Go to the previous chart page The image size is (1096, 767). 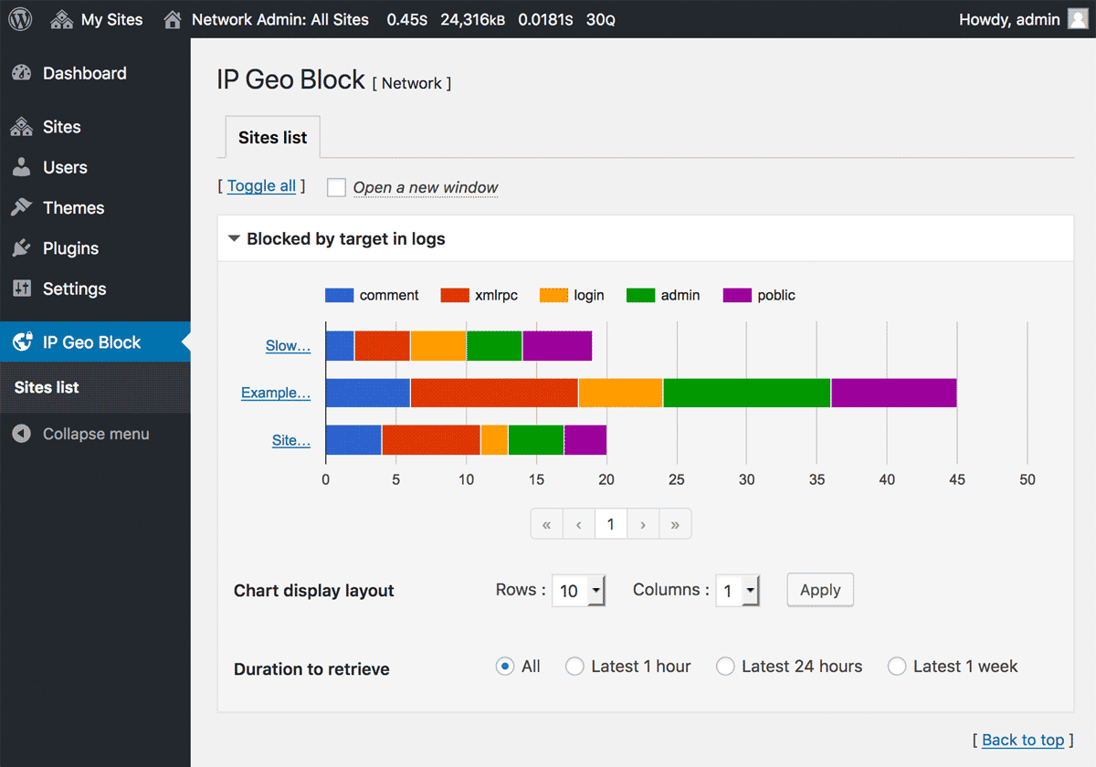(x=579, y=524)
